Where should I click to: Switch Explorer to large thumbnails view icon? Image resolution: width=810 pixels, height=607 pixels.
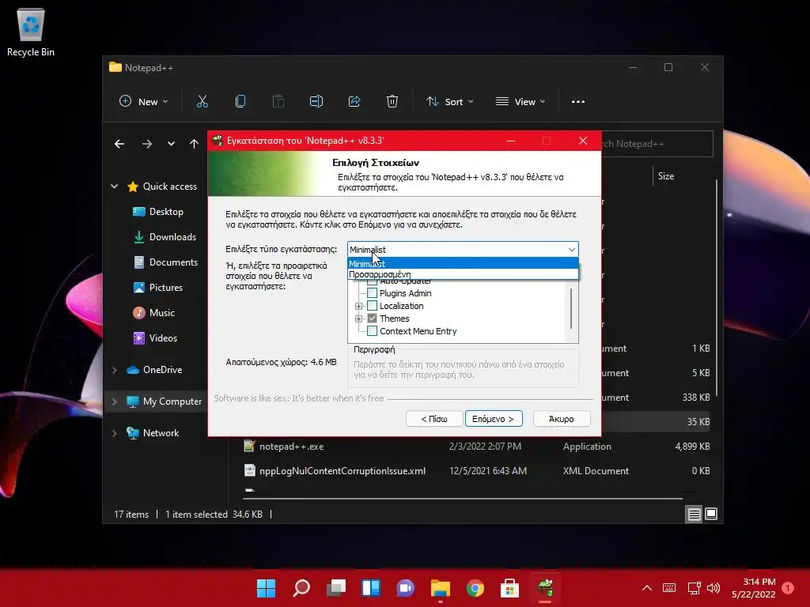pyautogui.click(x=711, y=514)
